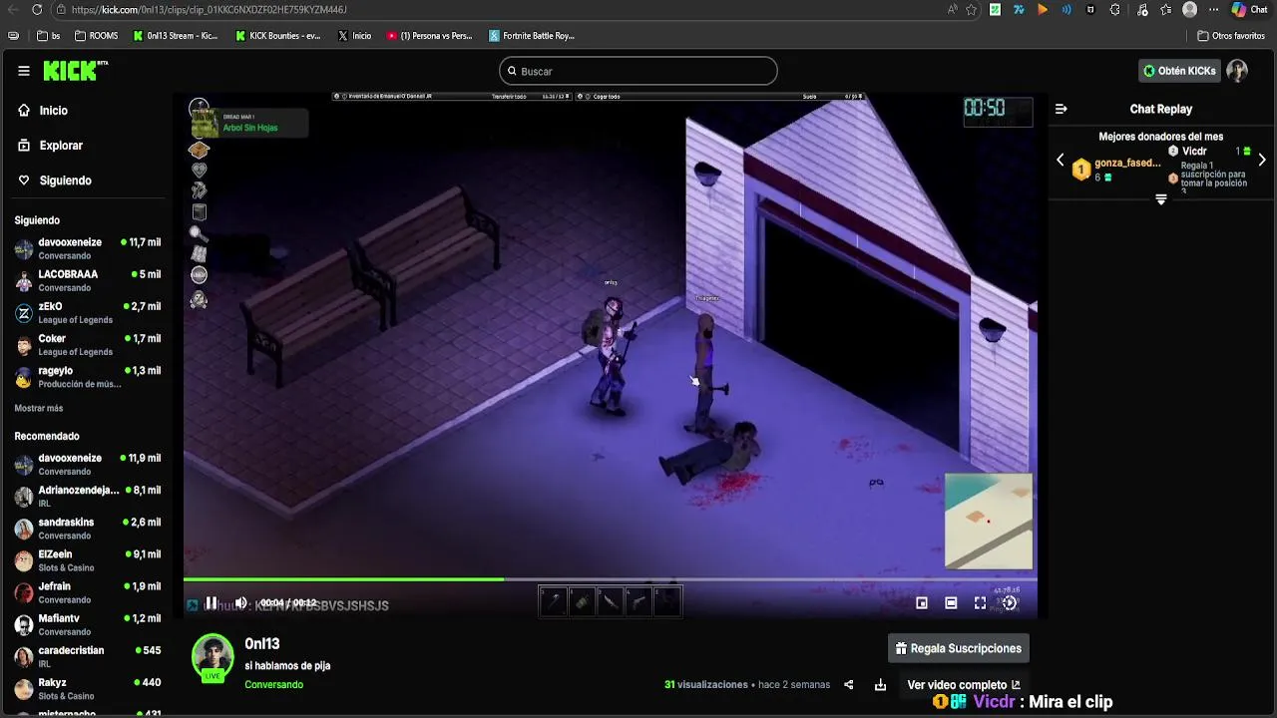Click the blue sound-wave extension icon
Viewport: 1277px width, 718px height.
coord(1066,10)
